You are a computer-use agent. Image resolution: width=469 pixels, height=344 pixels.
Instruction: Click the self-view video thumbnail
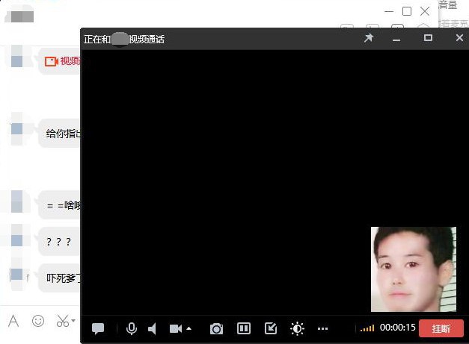tap(413, 269)
